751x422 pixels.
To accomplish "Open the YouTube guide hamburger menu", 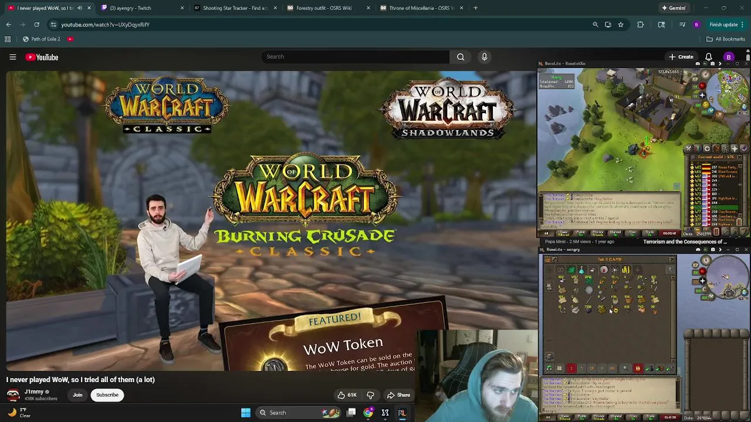I will [12, 57].
